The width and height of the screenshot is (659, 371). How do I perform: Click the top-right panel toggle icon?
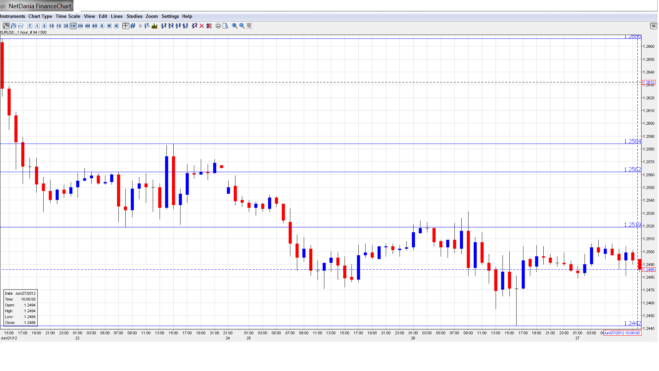[653, 26]
